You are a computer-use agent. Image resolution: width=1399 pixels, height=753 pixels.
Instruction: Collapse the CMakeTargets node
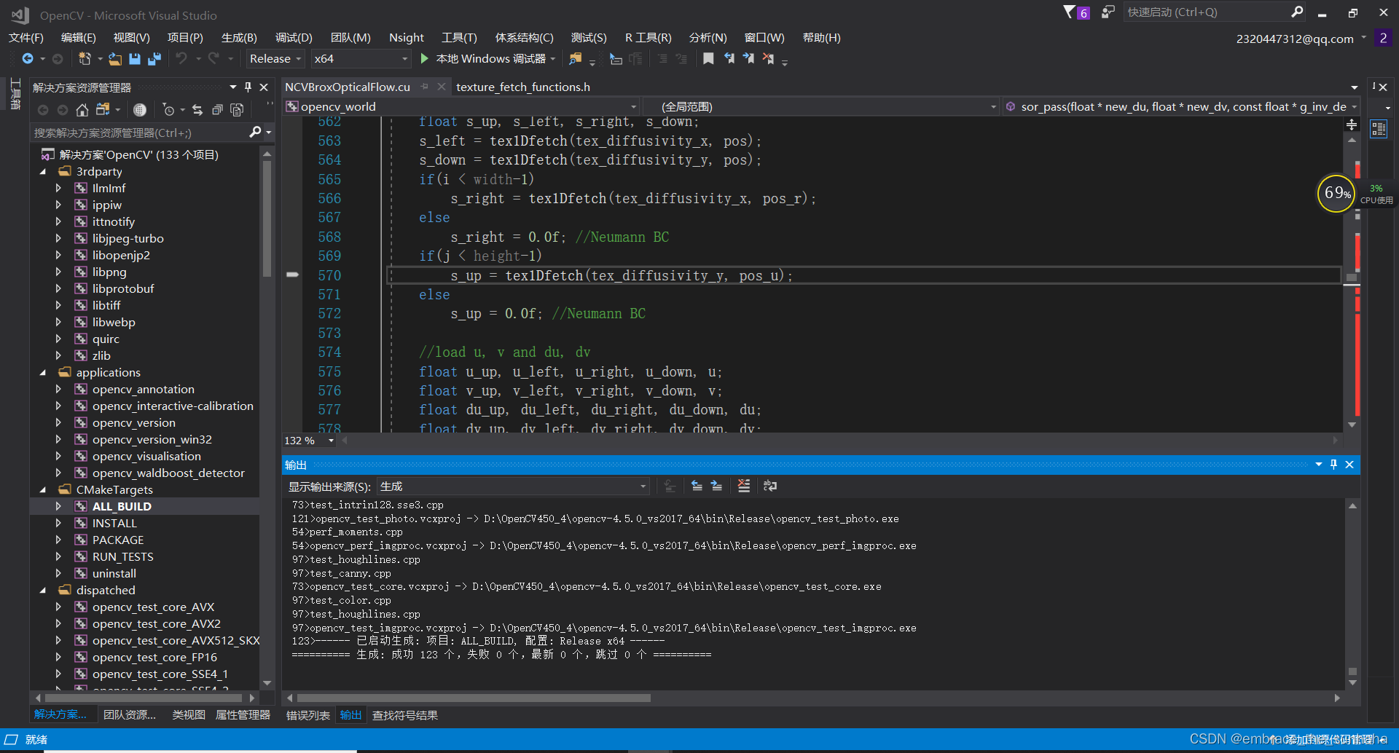coord(44,489)
